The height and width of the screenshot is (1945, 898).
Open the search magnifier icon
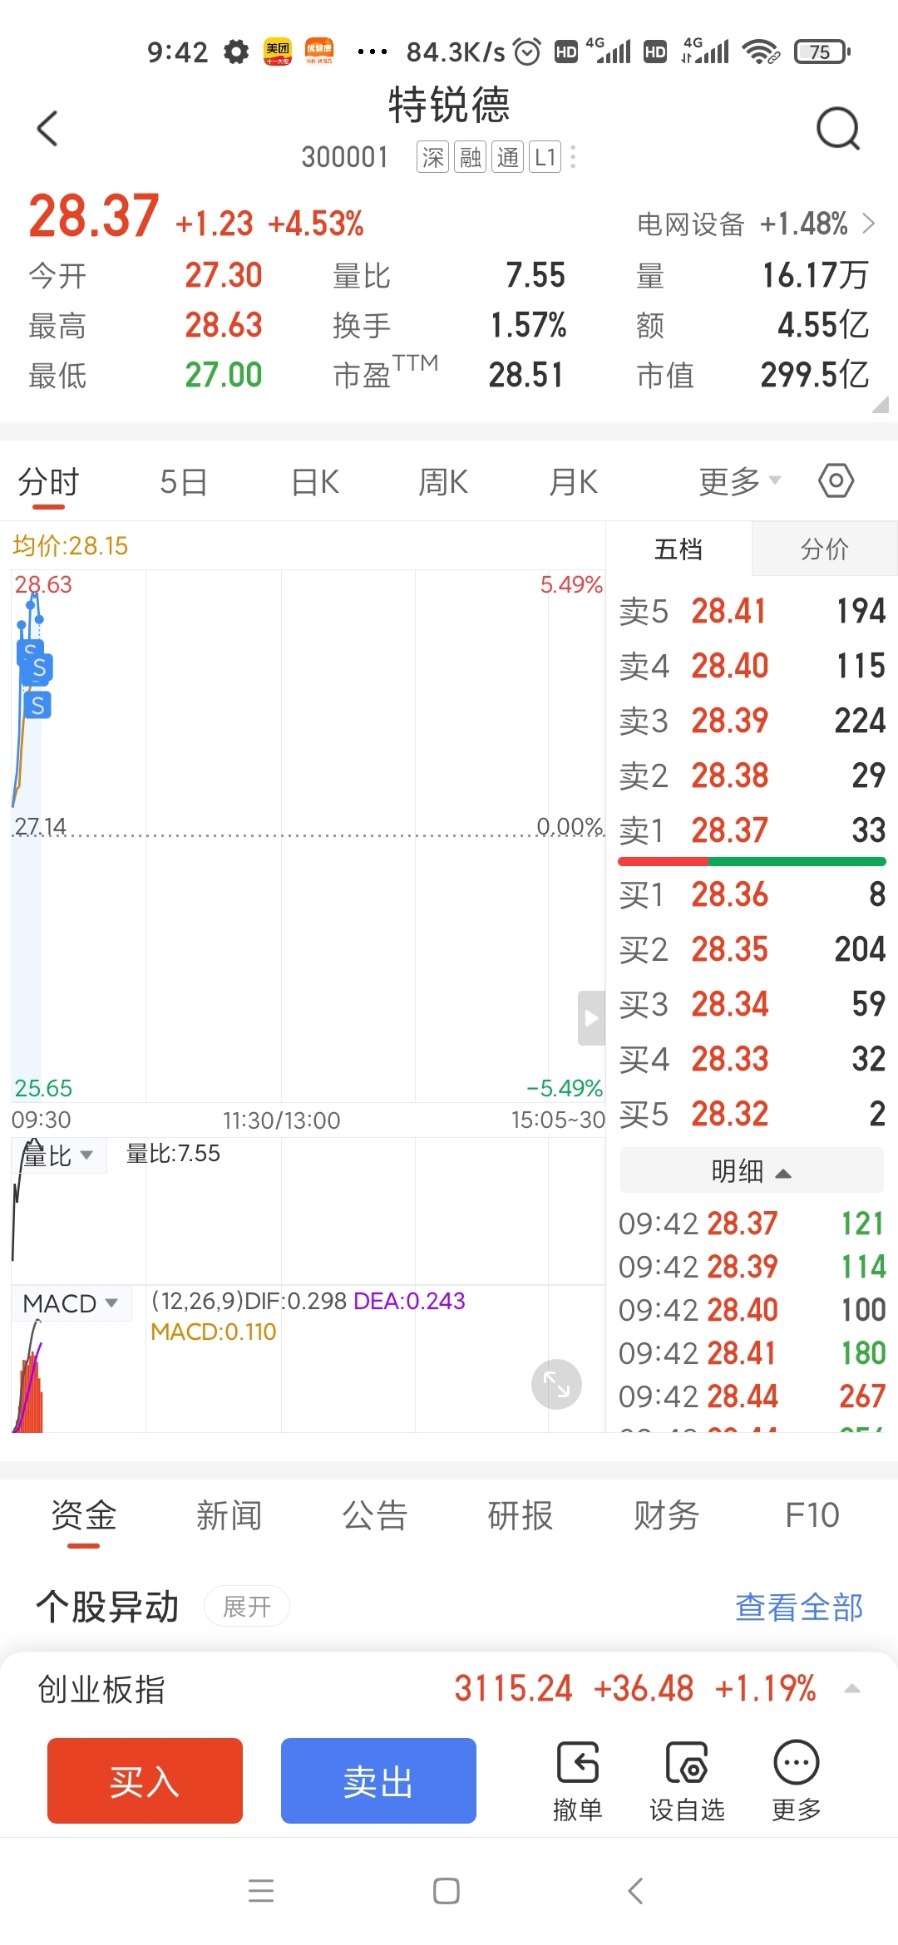[837, 129]
